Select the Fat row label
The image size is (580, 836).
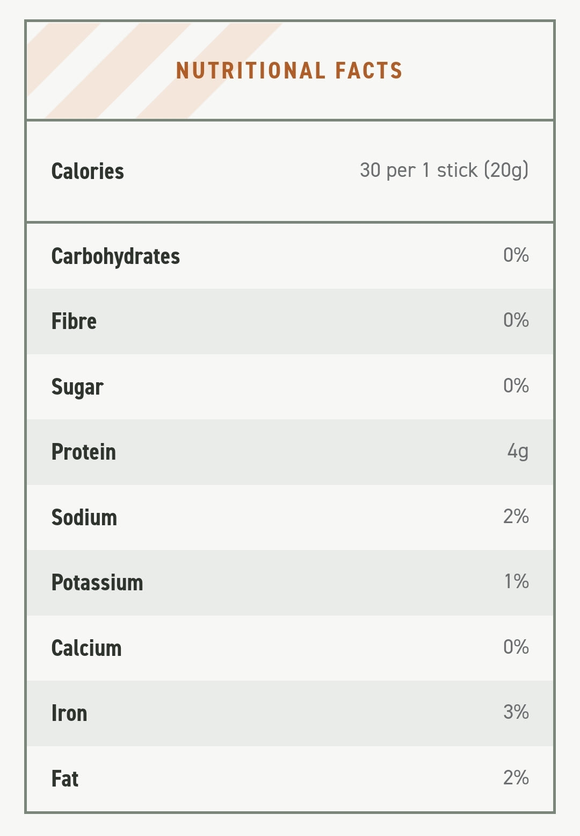[65, 779]
